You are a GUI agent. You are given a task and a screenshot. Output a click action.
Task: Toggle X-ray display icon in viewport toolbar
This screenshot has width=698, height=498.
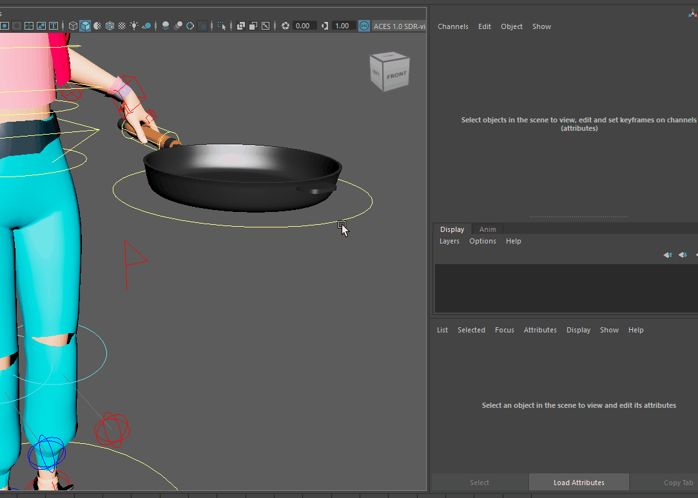pos(240,26)
